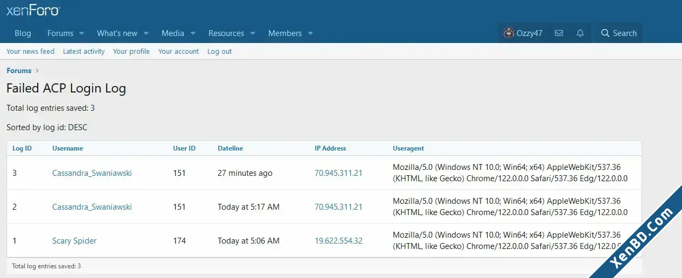The height and width of the screenshot is (278, 682).
Task: Open the Resources nav tab
Action: 226,33
